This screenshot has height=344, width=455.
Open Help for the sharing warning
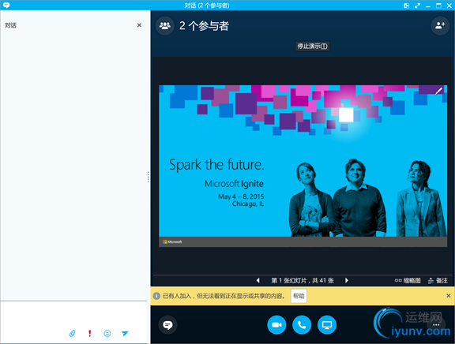(299, 296)
